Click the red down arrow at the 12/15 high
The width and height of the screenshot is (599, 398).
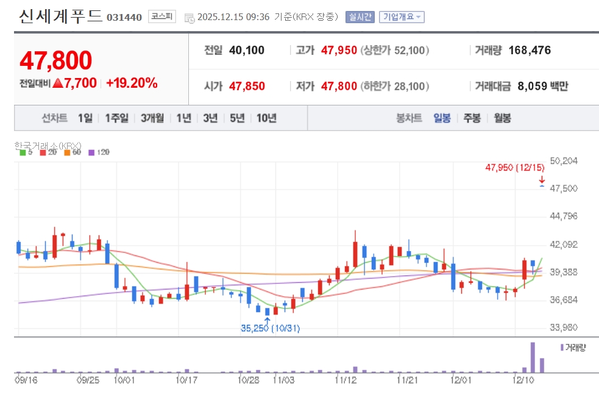(542, 180)
